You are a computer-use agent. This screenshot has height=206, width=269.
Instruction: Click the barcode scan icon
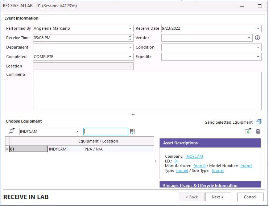[x=132, y=131]
